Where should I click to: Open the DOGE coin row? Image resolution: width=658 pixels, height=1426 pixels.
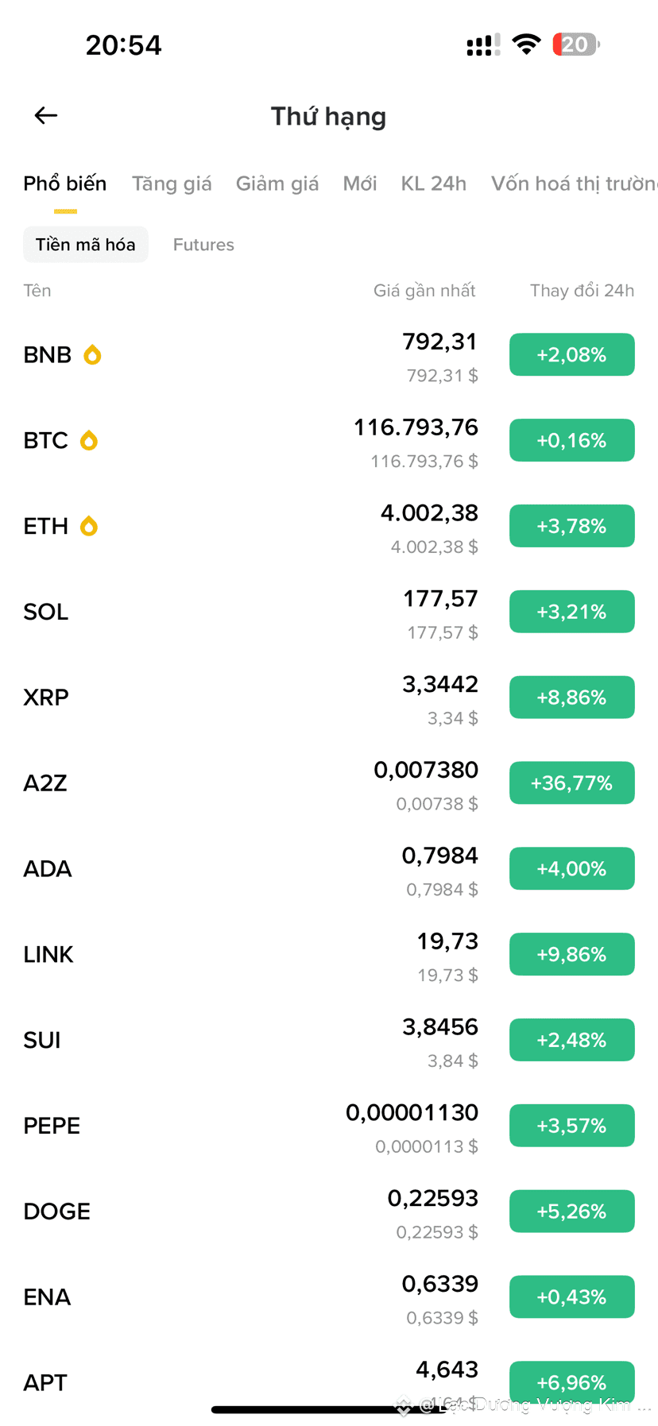tap(329, 1212)
